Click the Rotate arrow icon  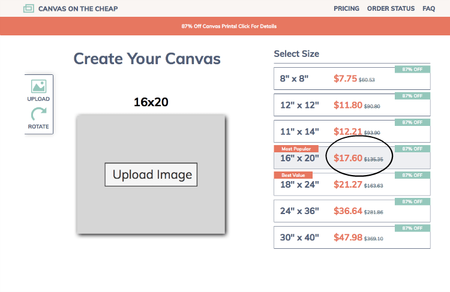(38, 114)
